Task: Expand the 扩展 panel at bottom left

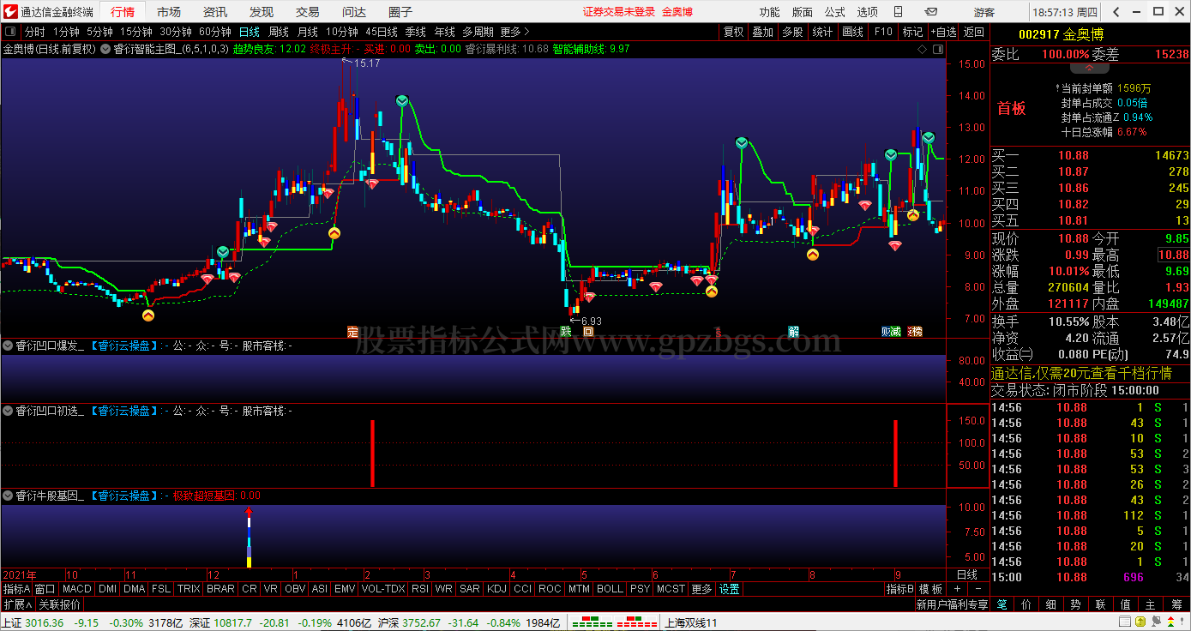Action: [x=17, y=604]
